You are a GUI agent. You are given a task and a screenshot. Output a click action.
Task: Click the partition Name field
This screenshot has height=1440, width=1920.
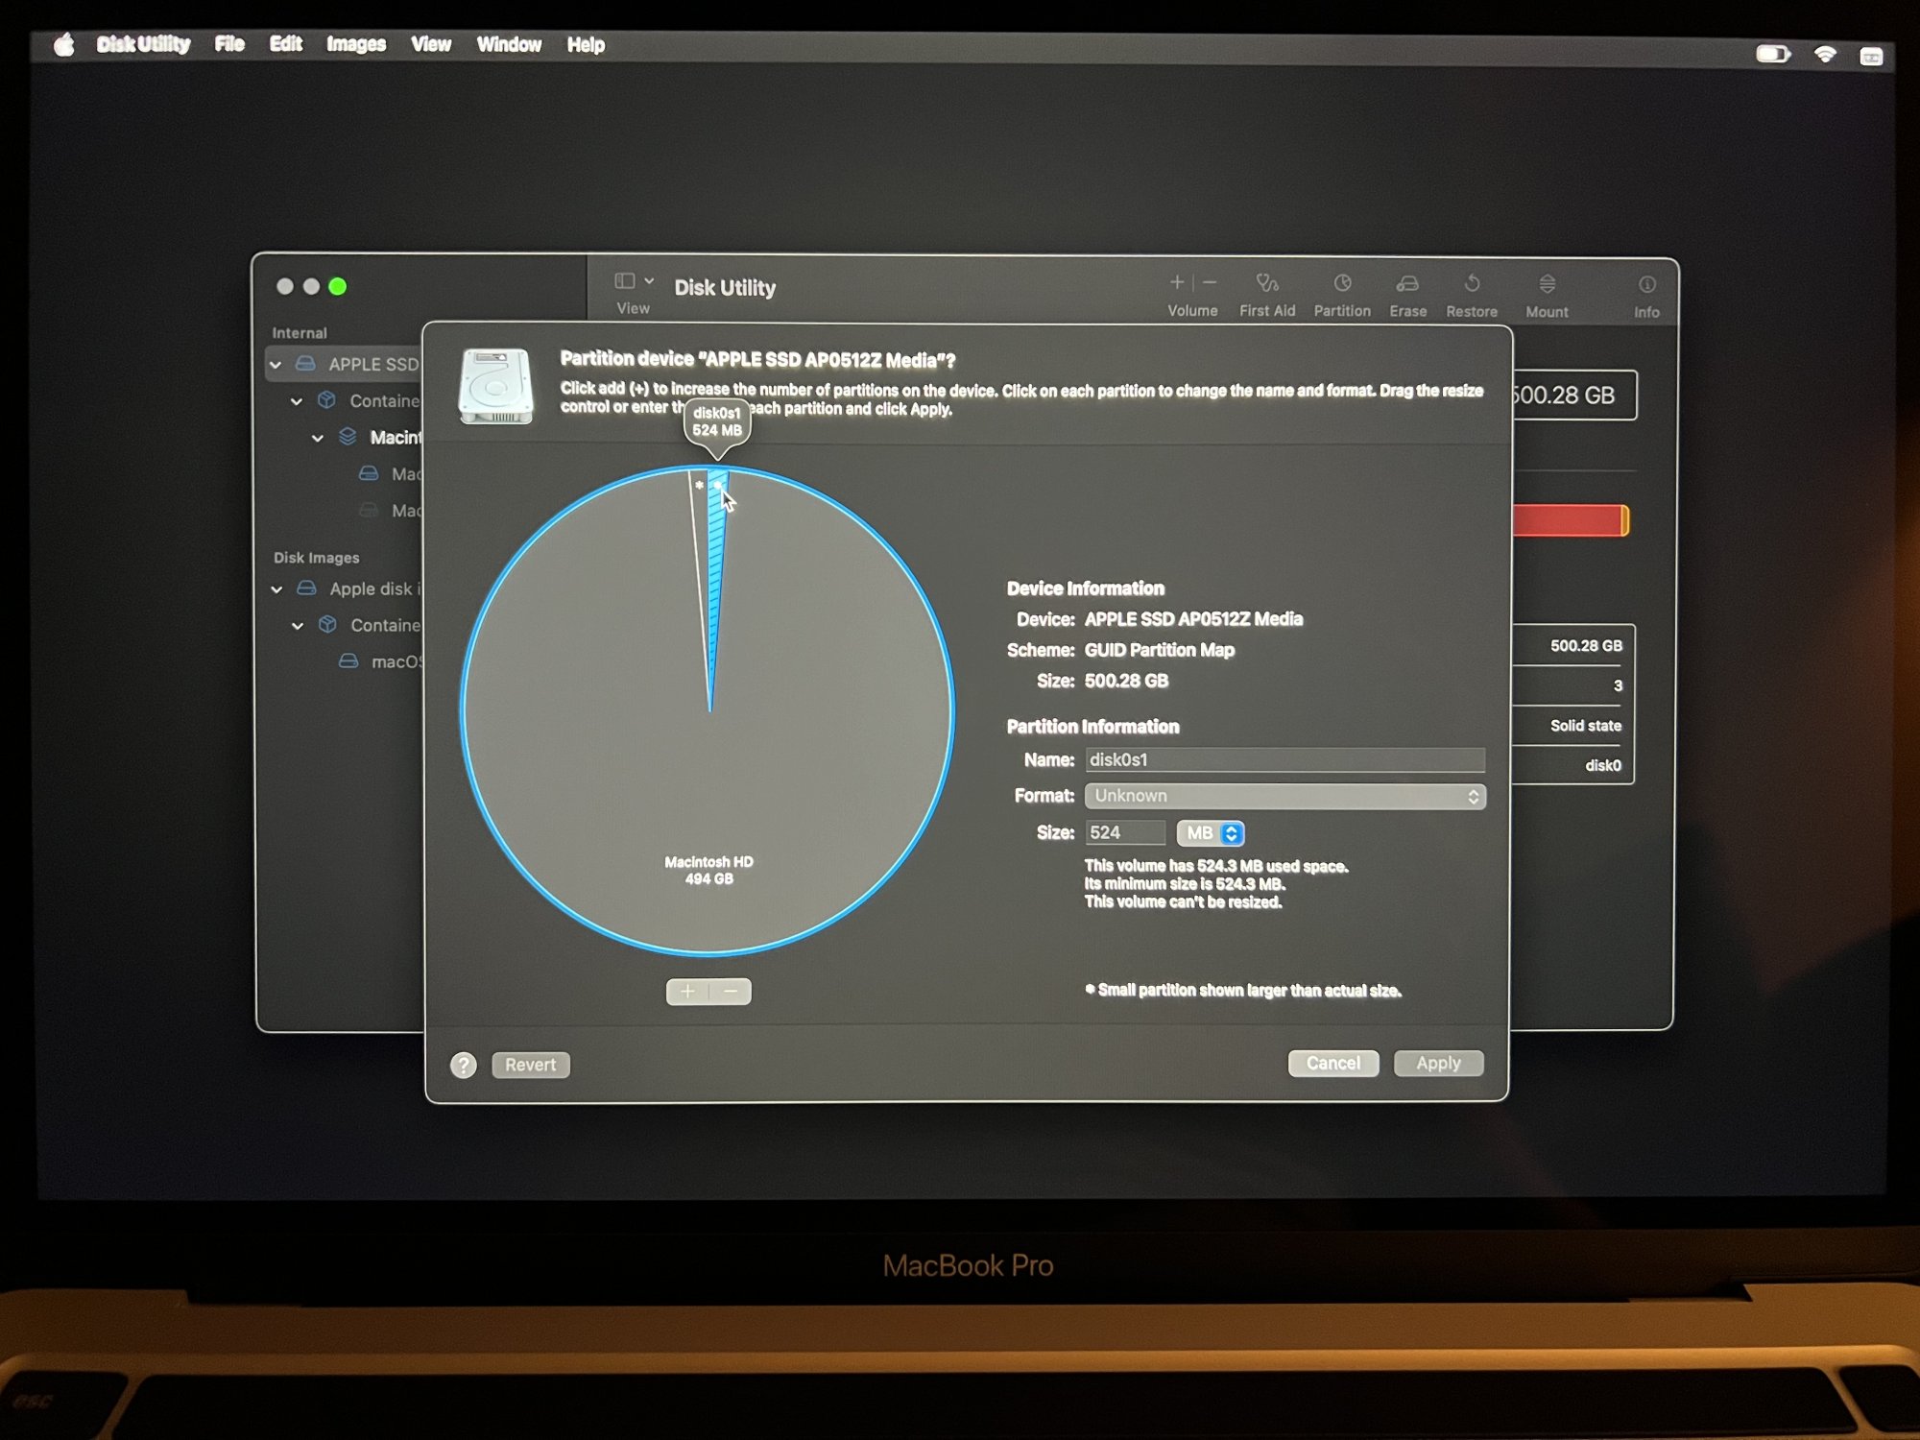pos(1285,760)
